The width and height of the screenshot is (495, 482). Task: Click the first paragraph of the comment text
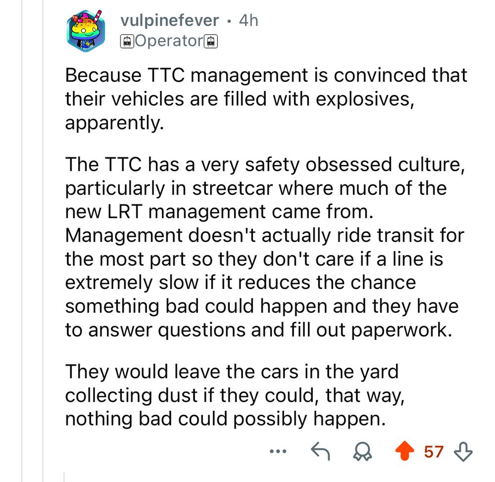pos(247,98)
